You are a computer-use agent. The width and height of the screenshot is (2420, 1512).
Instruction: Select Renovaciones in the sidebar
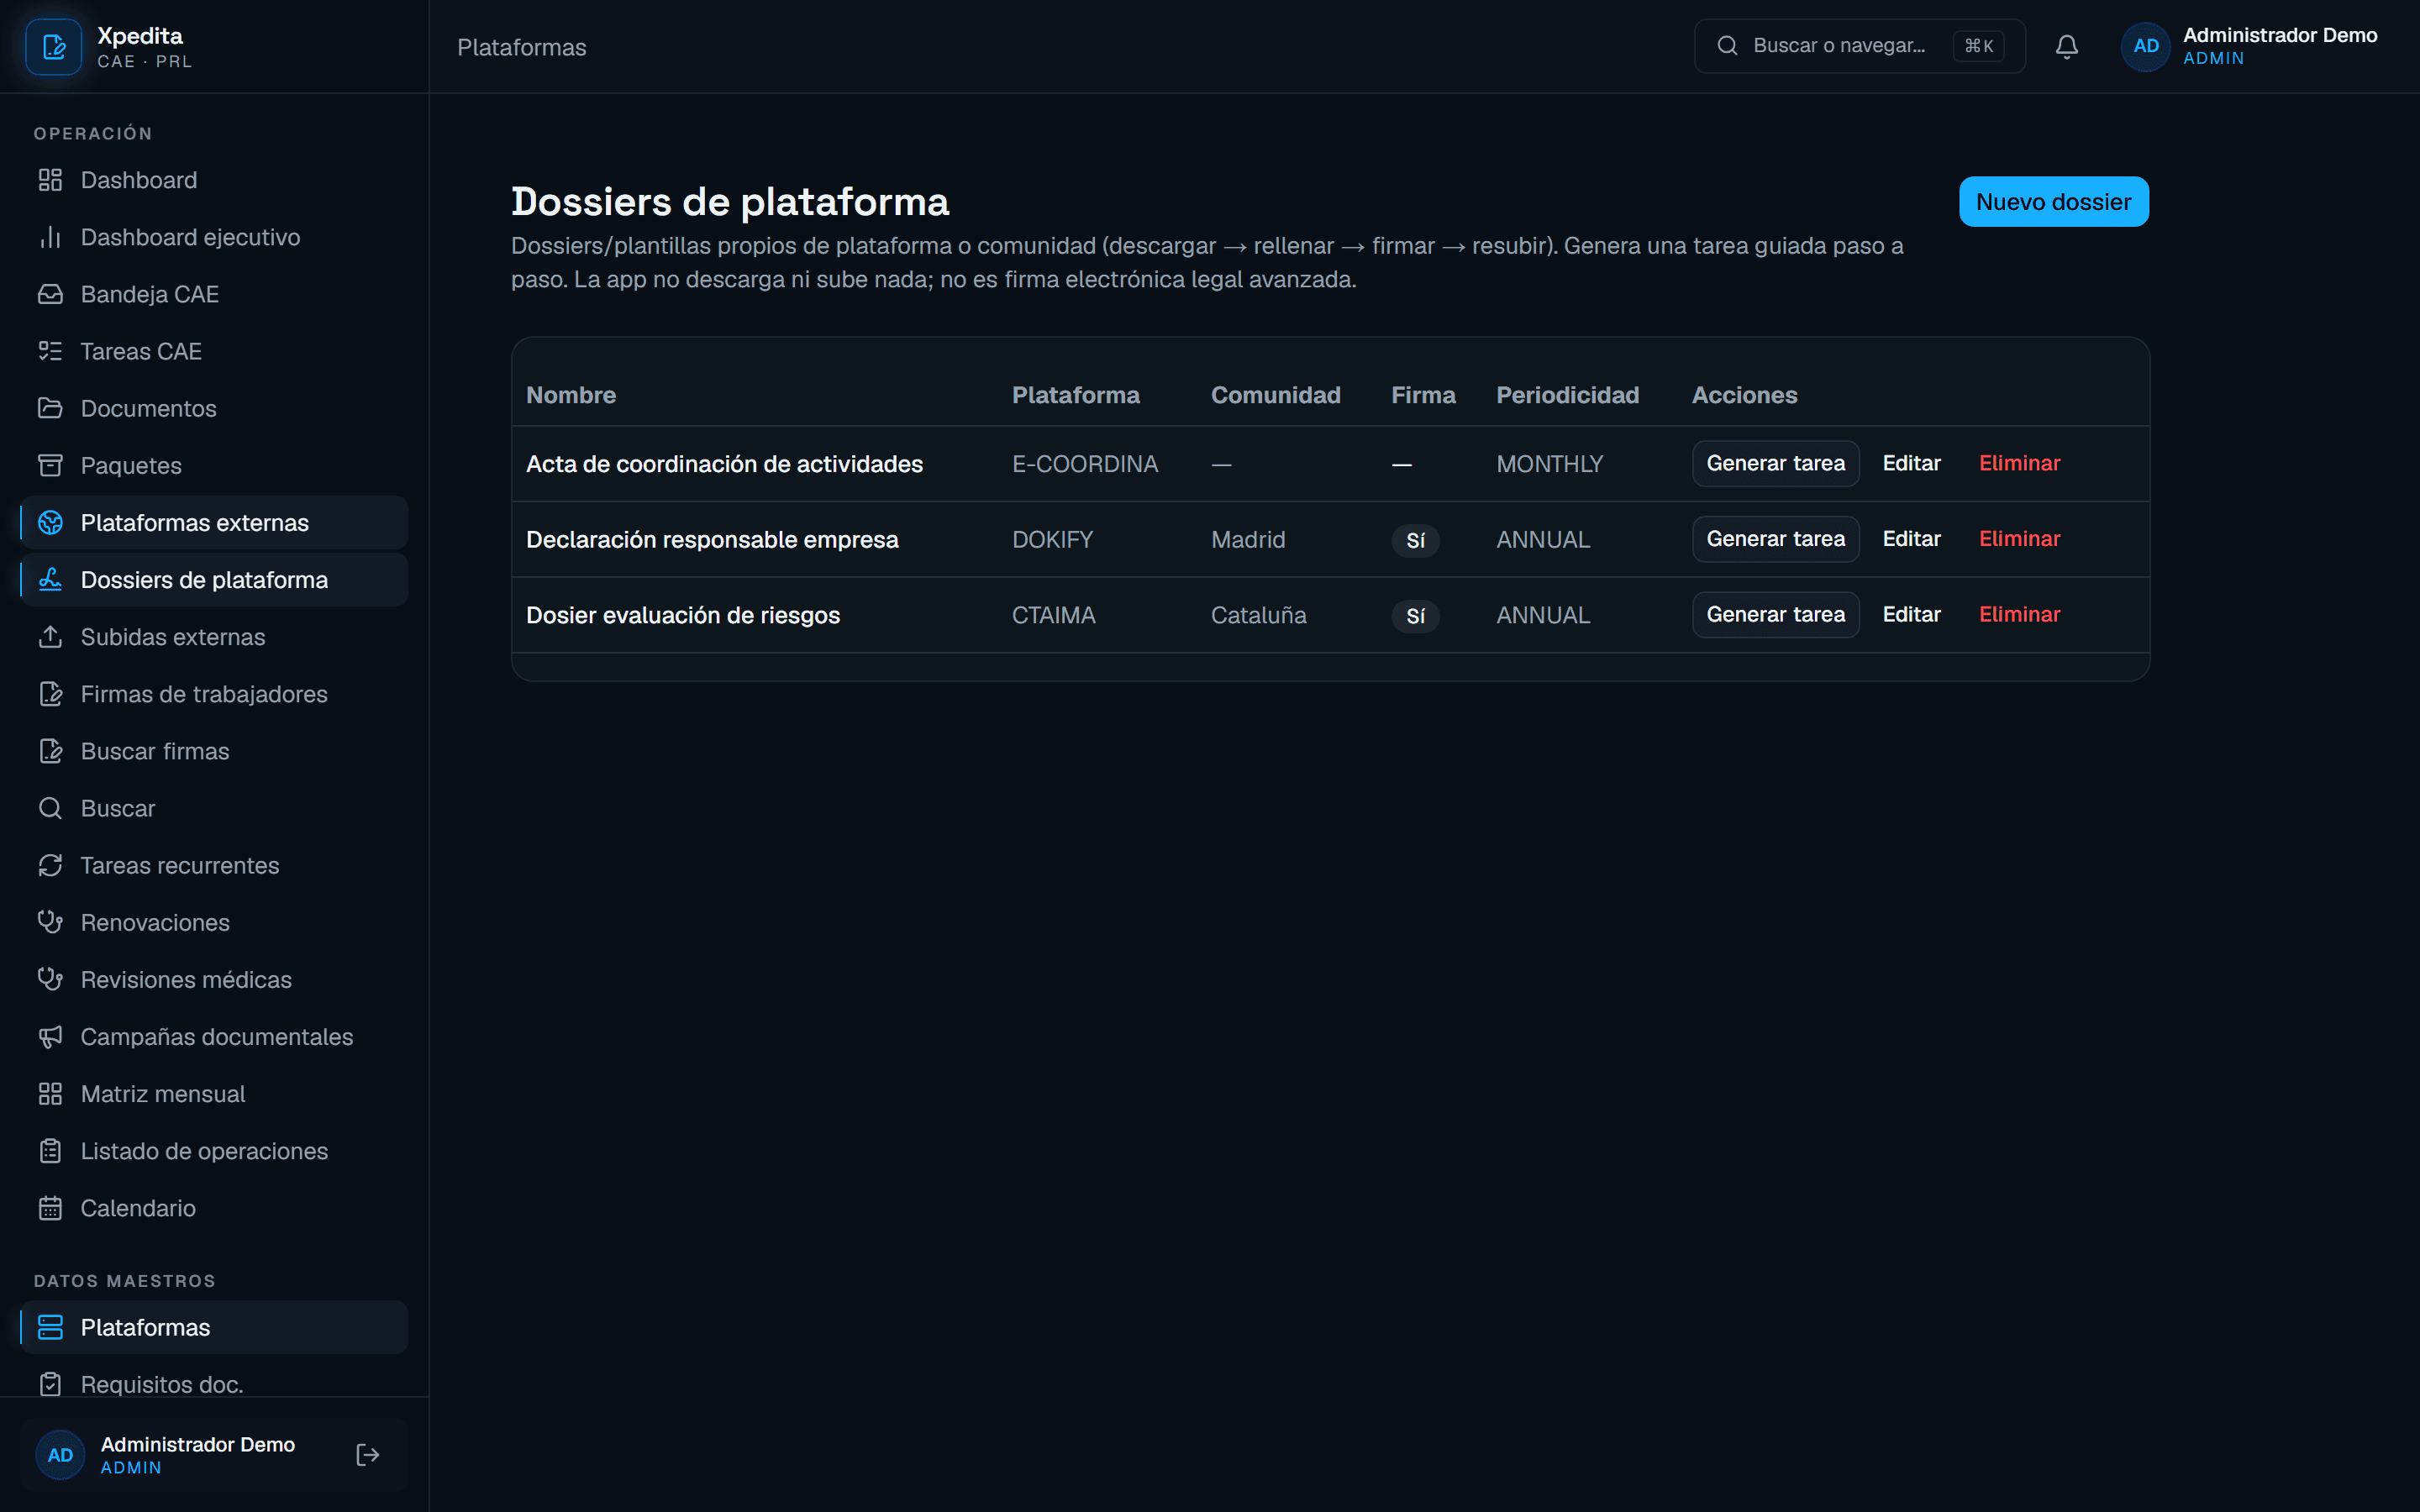point(214,922)
